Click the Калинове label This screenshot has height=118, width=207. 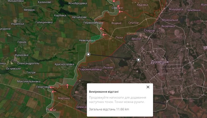click(44, 2)
